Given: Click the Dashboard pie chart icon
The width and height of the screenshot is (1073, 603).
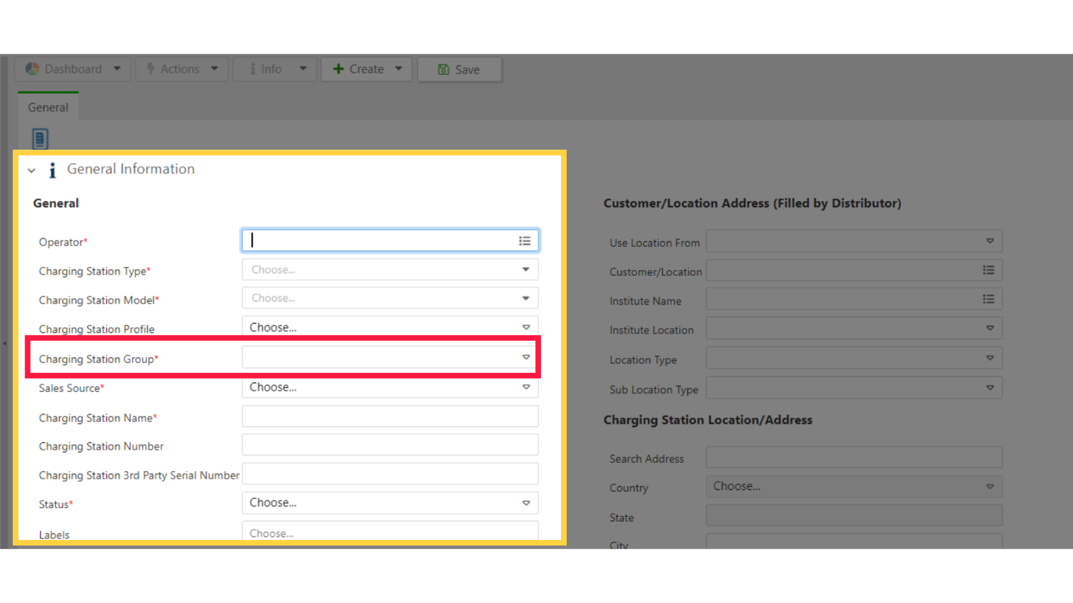Looking at the screenshot, I should (x=32, y=69).
